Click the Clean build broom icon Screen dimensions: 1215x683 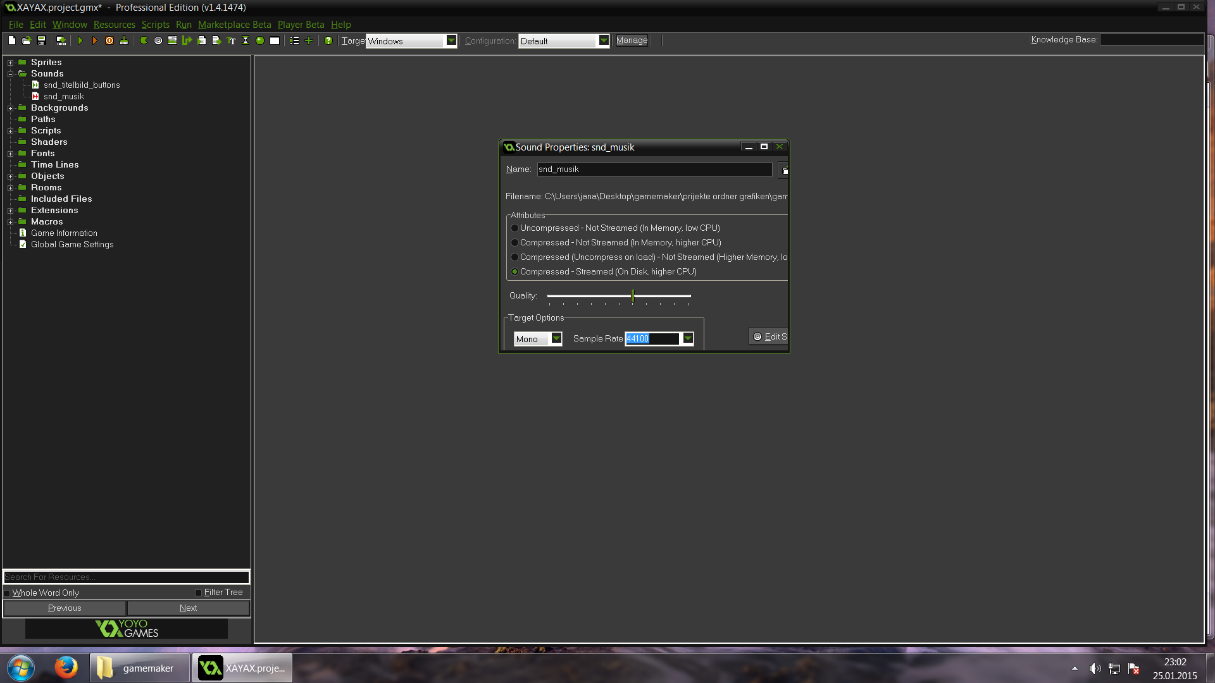click(124, 40)
